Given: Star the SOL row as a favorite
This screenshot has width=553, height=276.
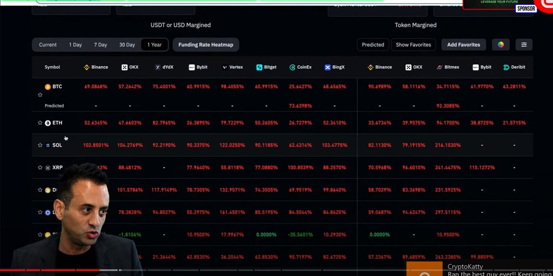Looking at the screenshot, I should click(x=40, y=145).
